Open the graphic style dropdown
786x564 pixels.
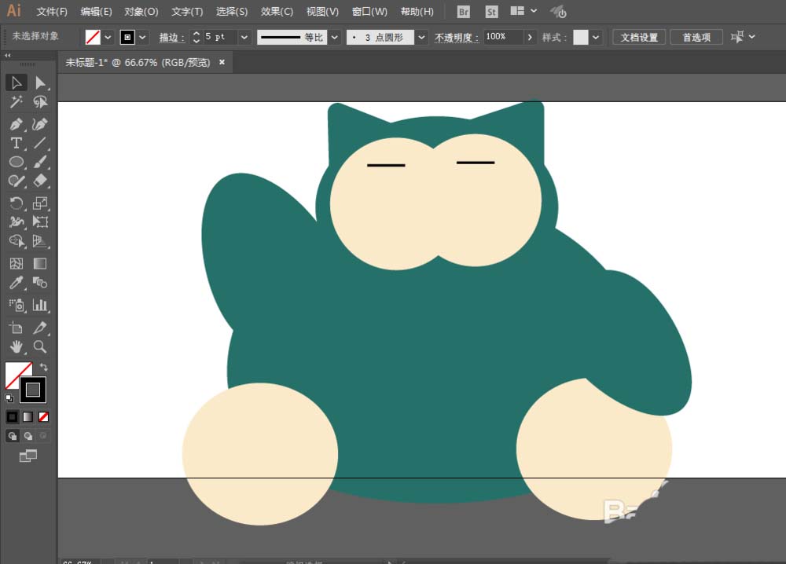pyautogui.click(x=596, y=37)
